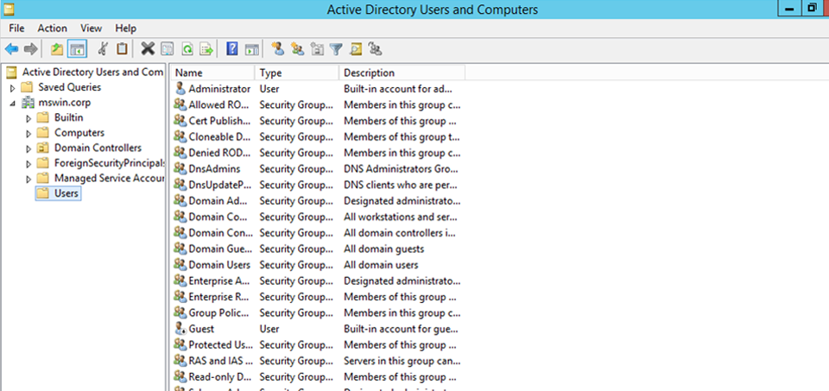This screenshot has height=391, width=829.
Task: Click the Export List icon
Action: 206,50
